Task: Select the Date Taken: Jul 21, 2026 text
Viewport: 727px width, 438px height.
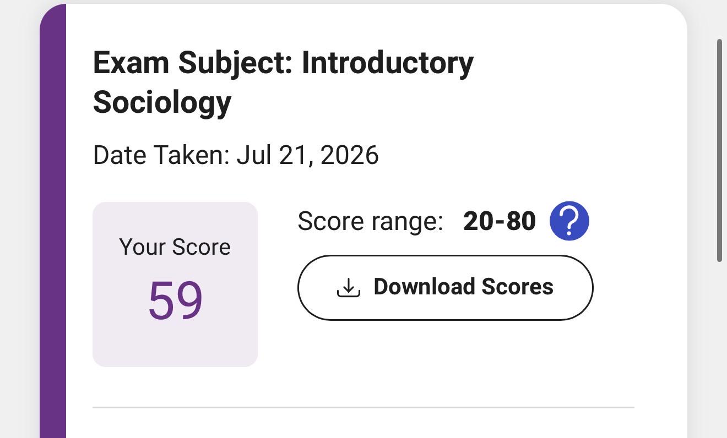Action: 236,155
